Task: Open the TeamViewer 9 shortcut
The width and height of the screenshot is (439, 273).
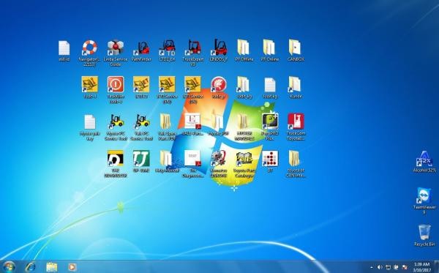Action: coord(424,201)
